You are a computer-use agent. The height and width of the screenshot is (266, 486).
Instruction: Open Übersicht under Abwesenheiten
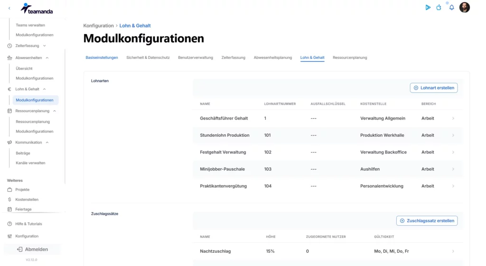[x=24, y=68]
